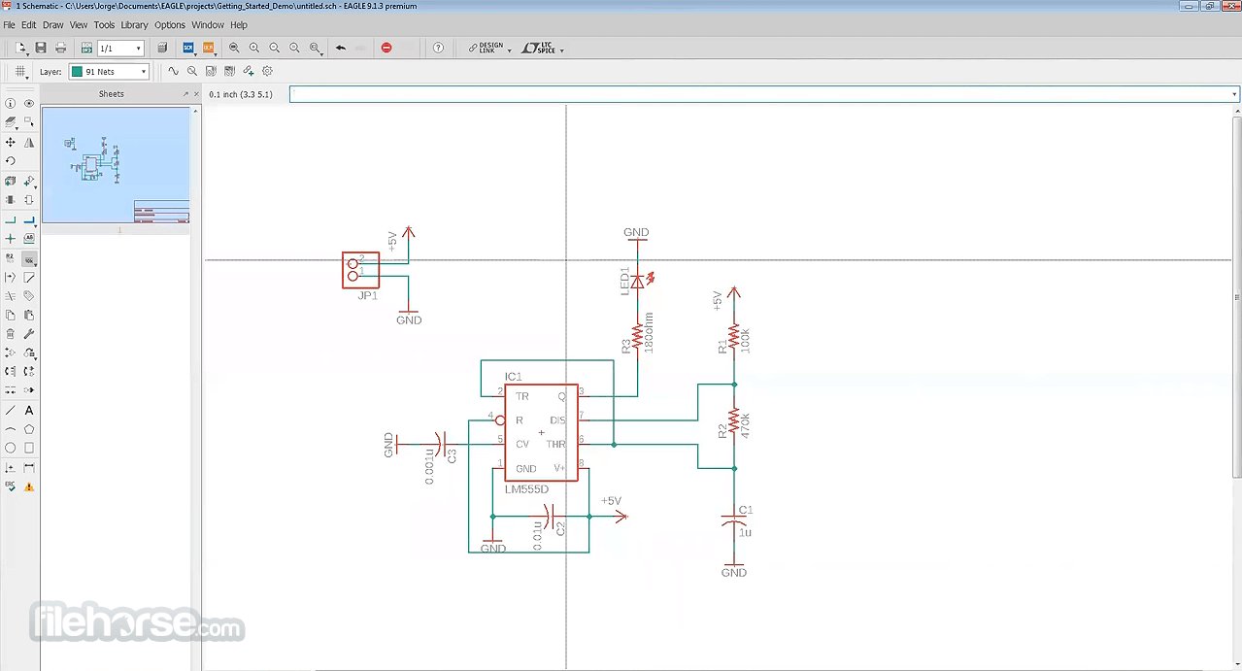Select the Line drawing tool
Viewport: 1242px width, 671px height.
click(x=11, y=411)
